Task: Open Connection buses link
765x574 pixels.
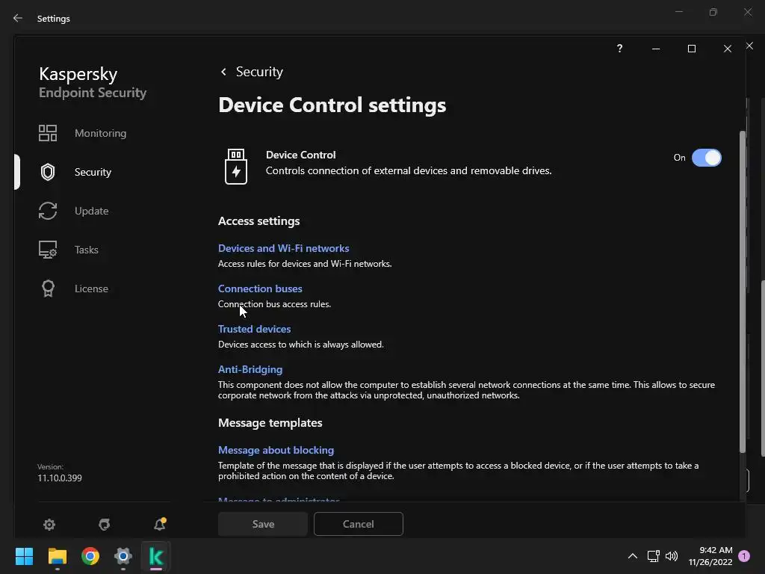Action: pos(260,288)
